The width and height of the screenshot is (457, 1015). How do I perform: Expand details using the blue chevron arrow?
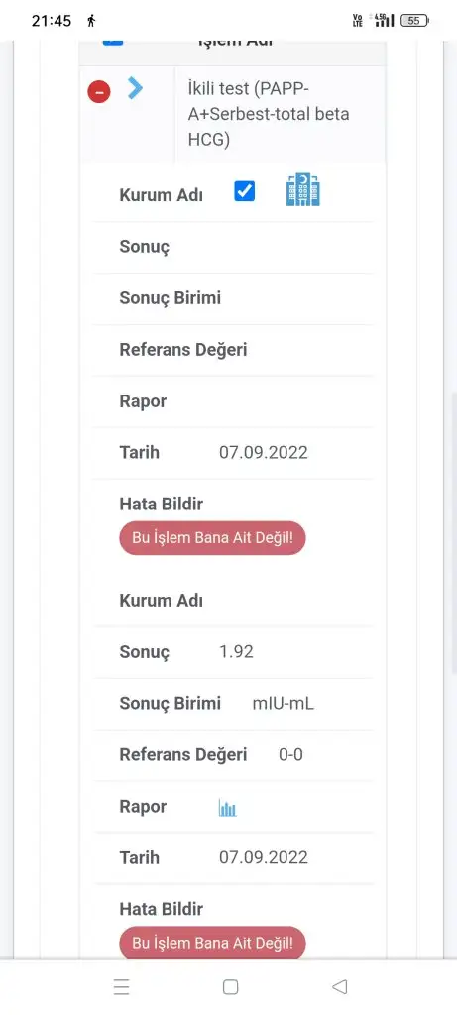click(135, 87)
